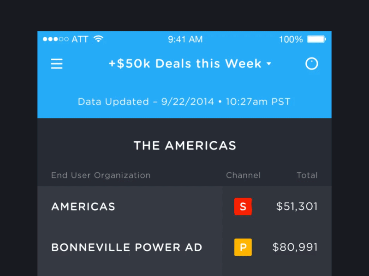Expand the dropdown arrow beside Deals this Week
Screen dimensions: 369x276
click(269, 64)
